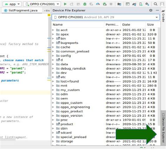This screenshot has width=166, height=150.
Task: Switch to the listFragment.java tab
Action: click(22, 10)
